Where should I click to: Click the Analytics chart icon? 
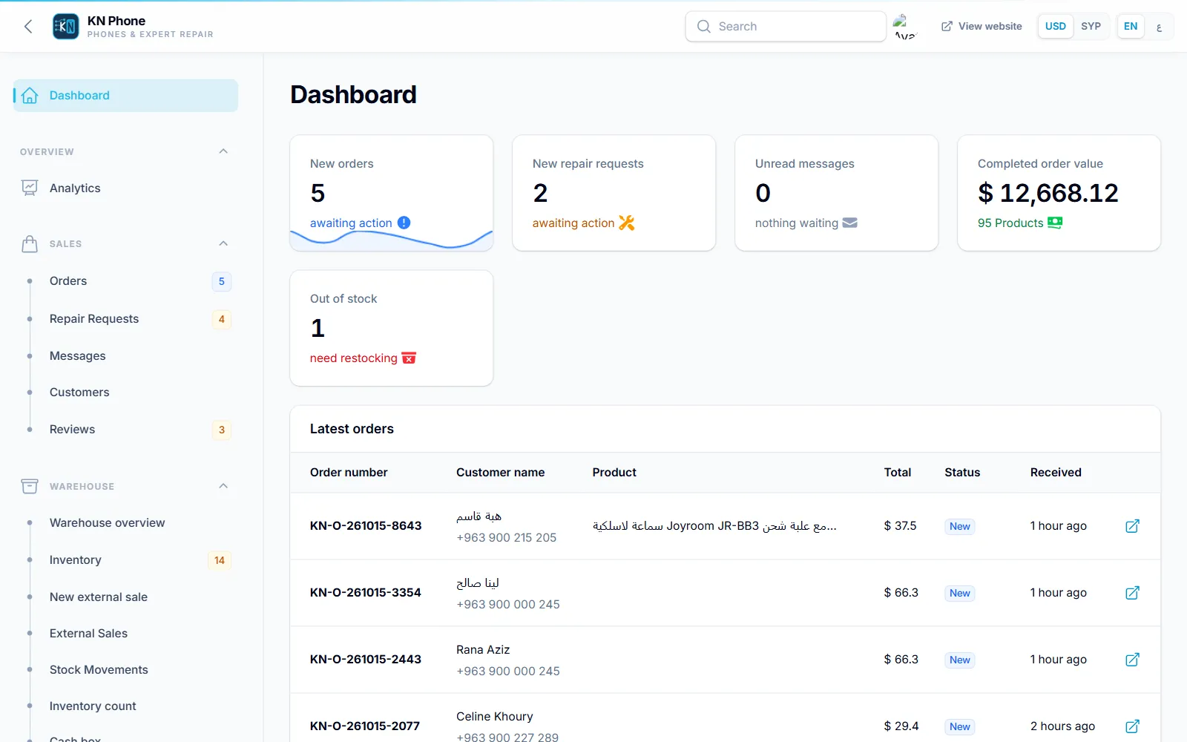click(x=30, y=188)
